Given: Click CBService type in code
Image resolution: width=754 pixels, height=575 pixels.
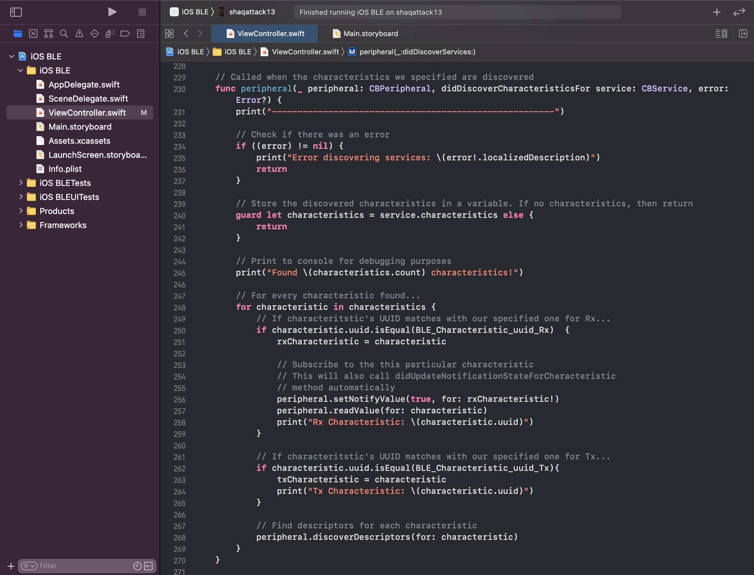Looking at the screenshot, I should (664, 88).
